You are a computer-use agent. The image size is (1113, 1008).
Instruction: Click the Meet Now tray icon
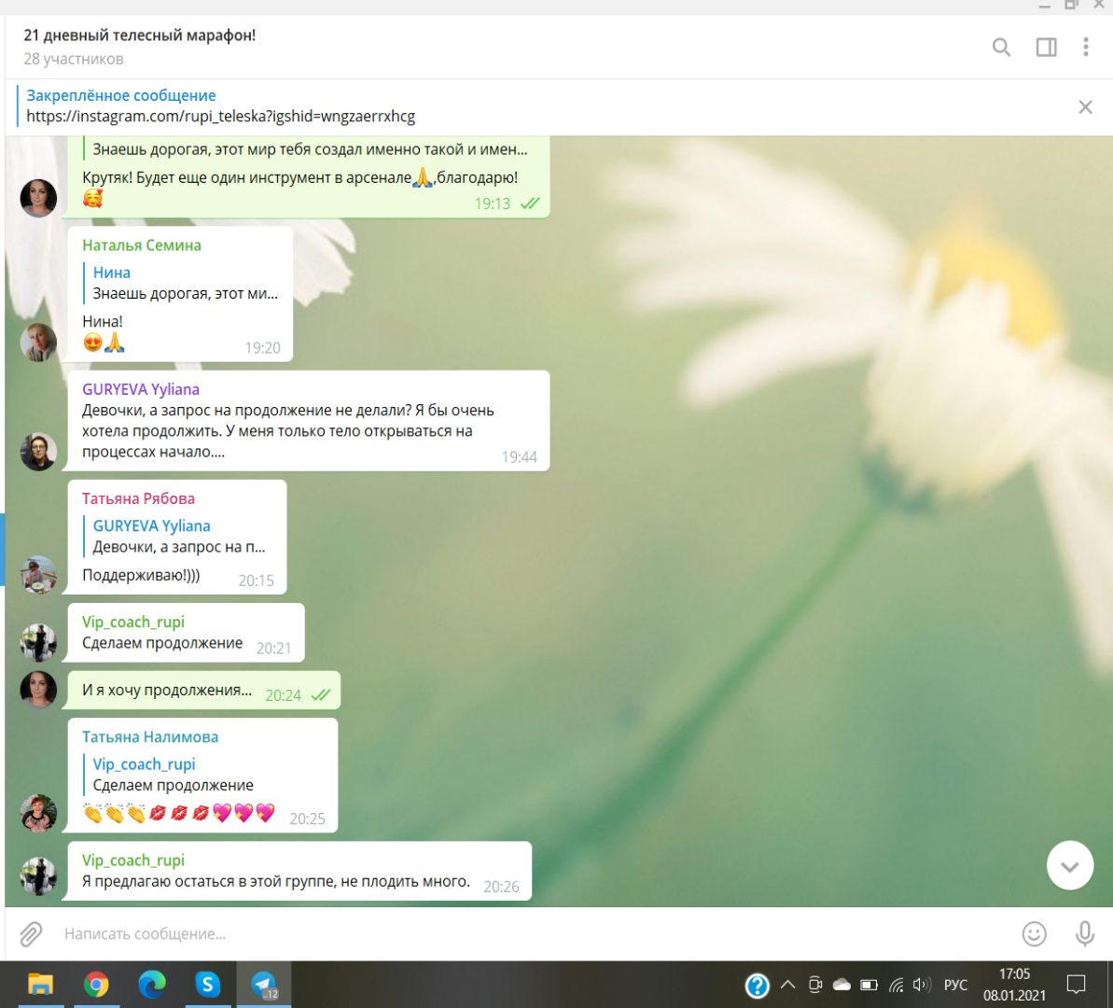pyautogui.click(x=814, y=985)
